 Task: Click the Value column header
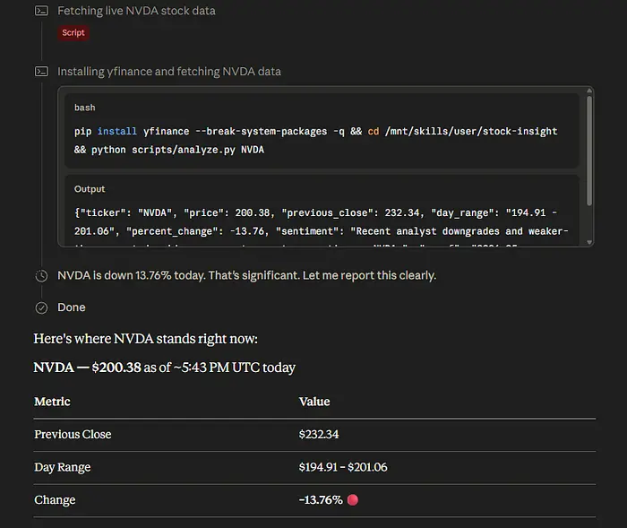click(314, 402)
